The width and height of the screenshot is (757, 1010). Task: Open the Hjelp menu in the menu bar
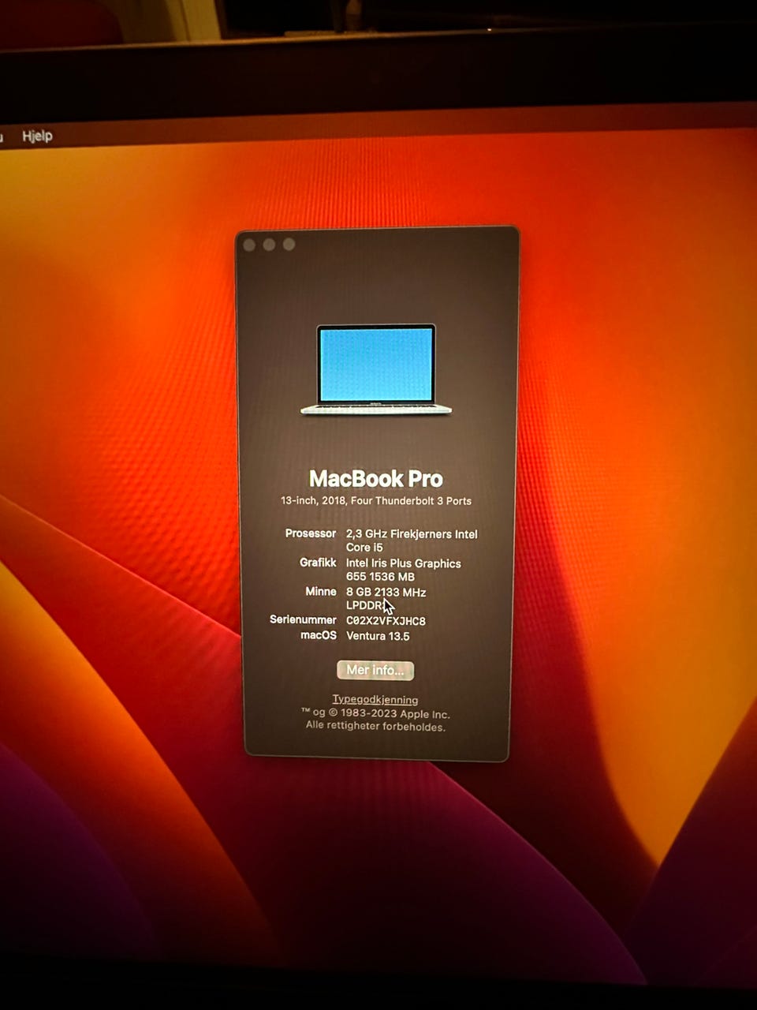[x=37, y=136]
